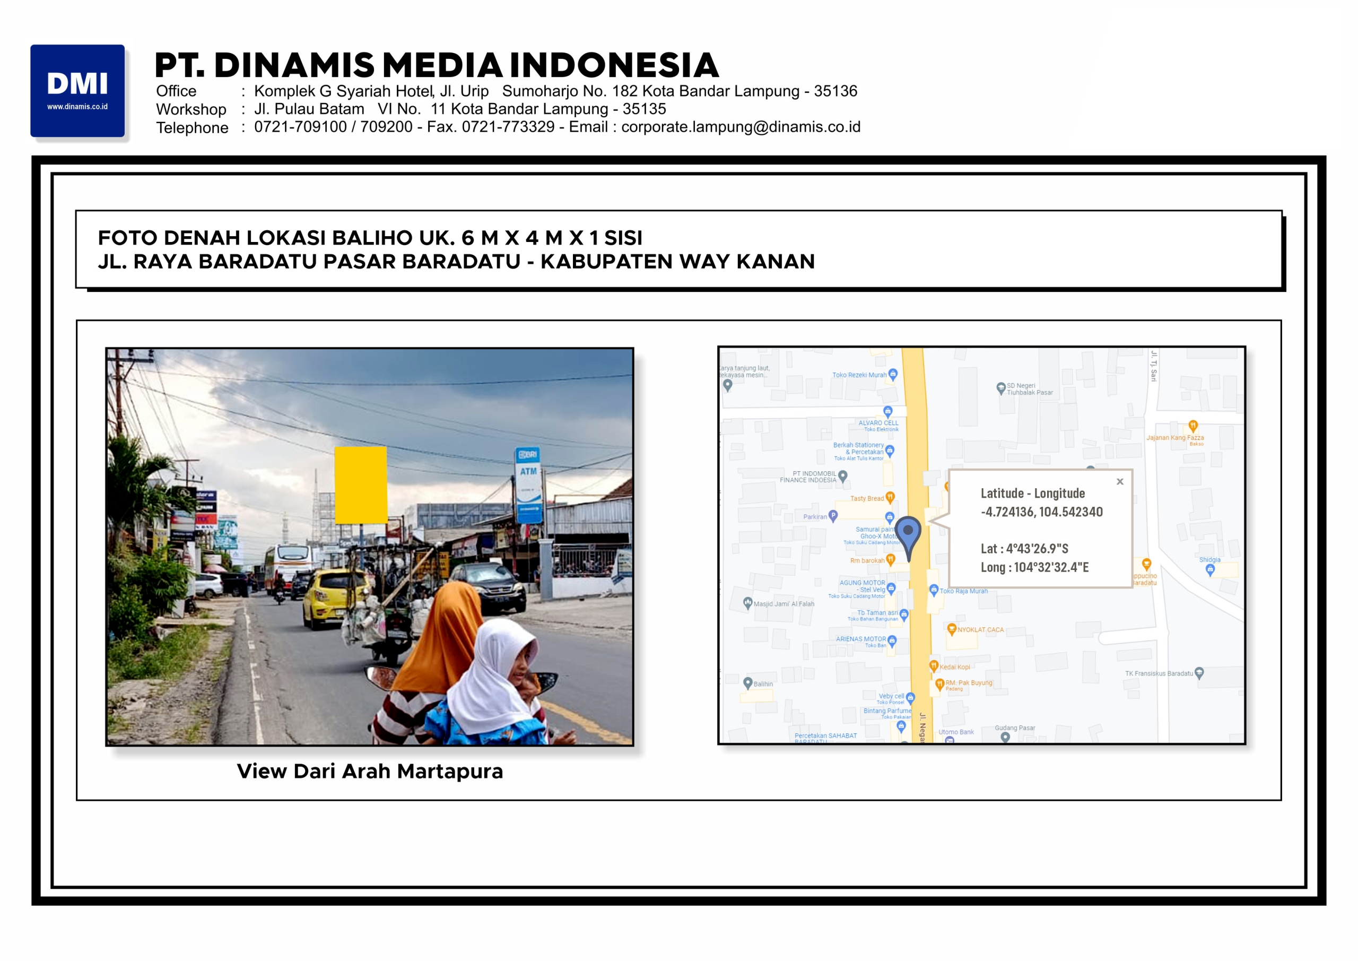Click the NYOKLAT CACA cafe pin

(x=952, y=629)
